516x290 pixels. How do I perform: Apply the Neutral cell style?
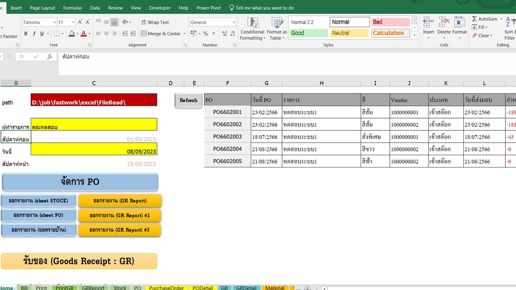[349, 33]
